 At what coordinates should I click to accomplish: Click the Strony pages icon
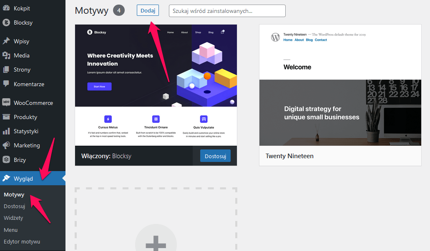(x=6, y=70)
